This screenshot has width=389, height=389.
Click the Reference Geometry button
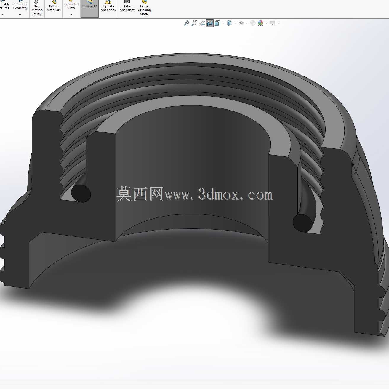tap(20, 6)
